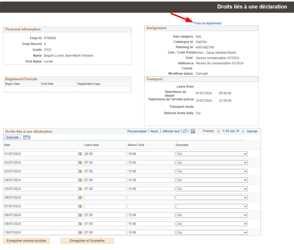Open calendar picker for 06/07/2024 row
294x250 pixels.
80,198
